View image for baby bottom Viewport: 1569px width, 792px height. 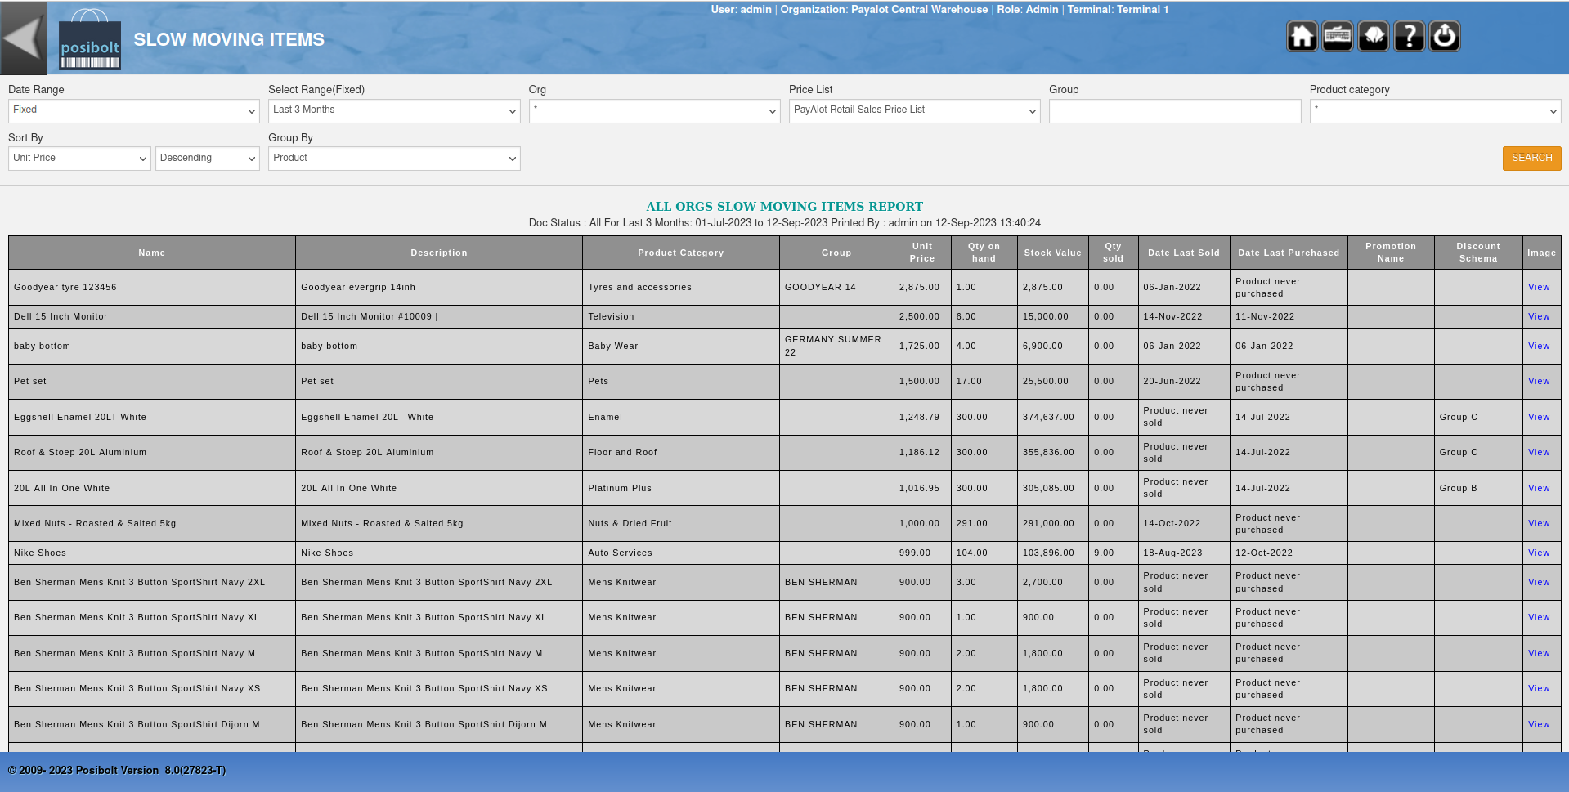coord(1539,347)
